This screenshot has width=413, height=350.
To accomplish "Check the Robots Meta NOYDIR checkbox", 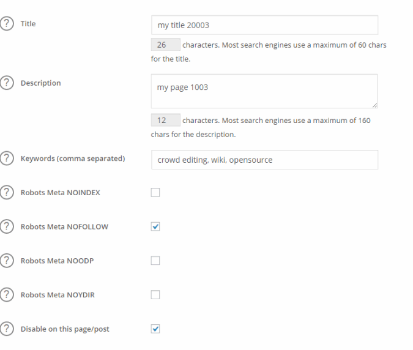I will pyautogui.click(x=155, y=295).
